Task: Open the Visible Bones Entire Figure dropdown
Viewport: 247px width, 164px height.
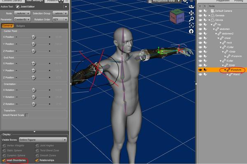Action: (43, 140)
